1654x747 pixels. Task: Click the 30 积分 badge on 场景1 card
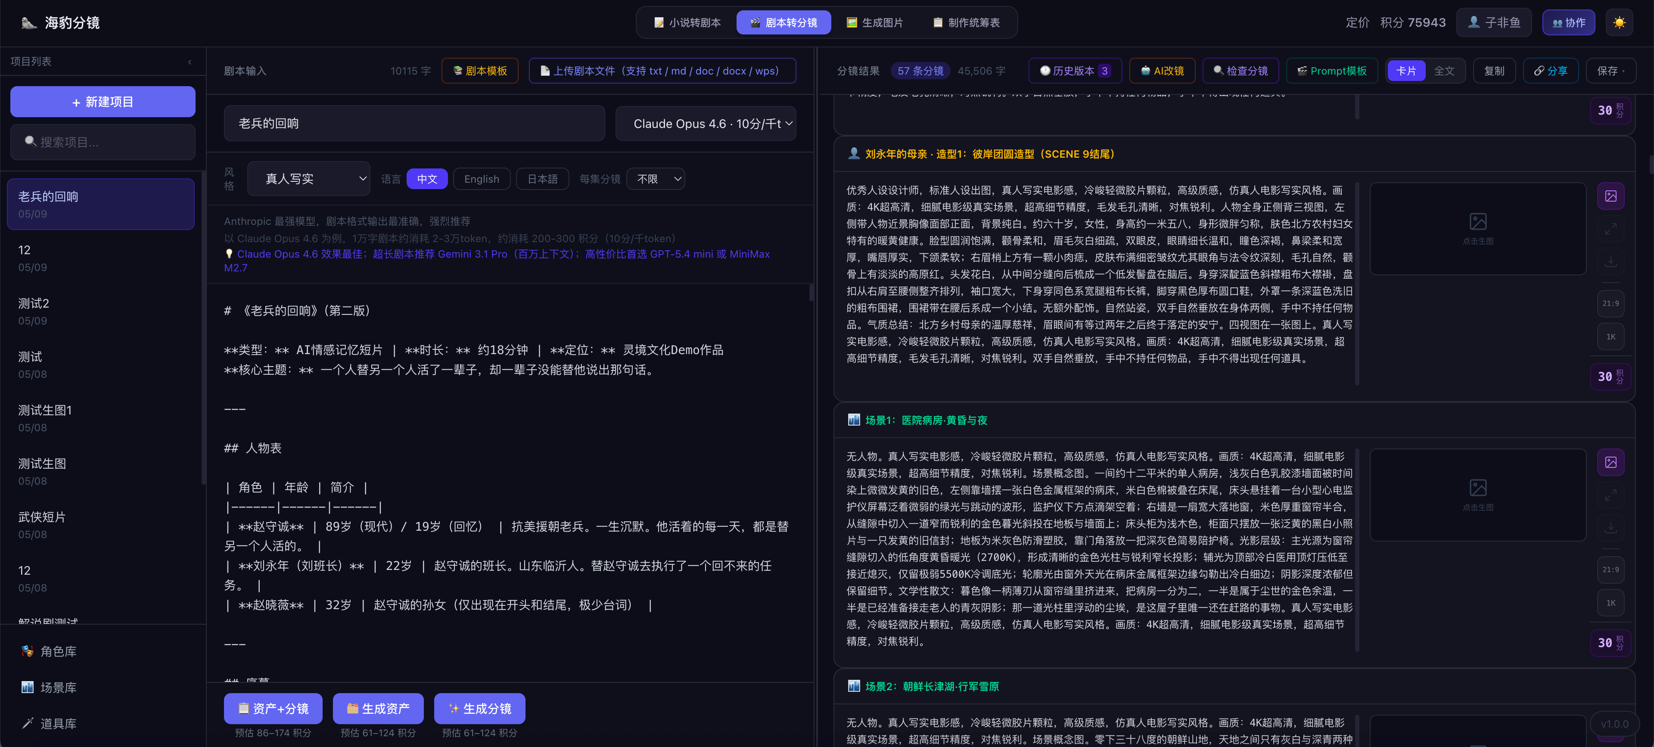tap(1610, 642)
